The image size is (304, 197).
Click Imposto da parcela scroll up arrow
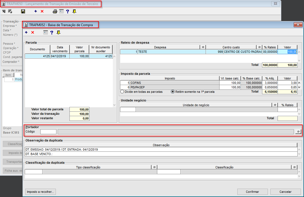click(299, 83)
